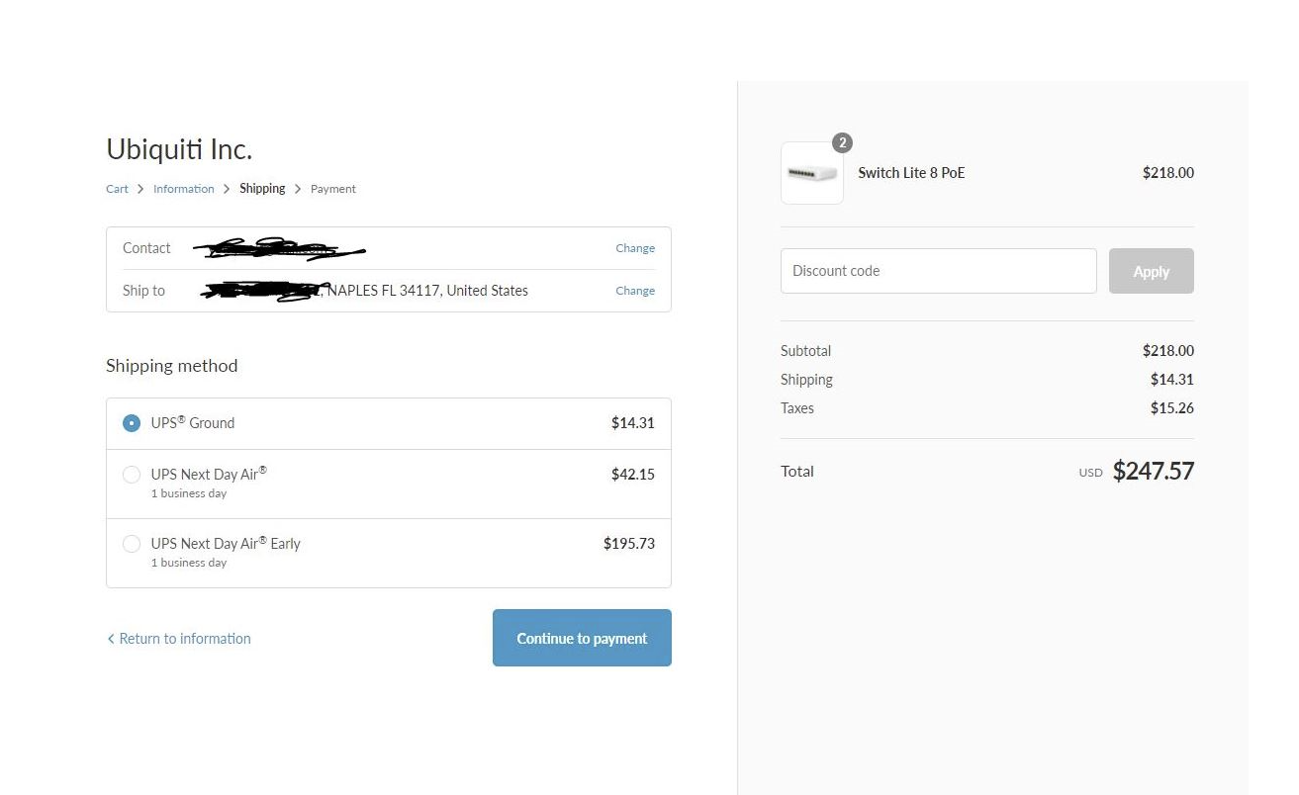Click Continue to payment button
This screenshot has width=1299, height=795.
pyautogui.click(x=582, y=638)
